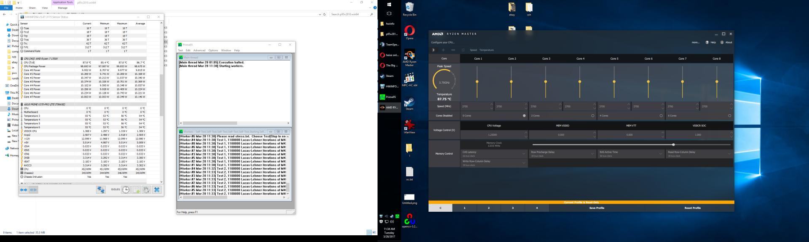Click Ryzen Master expand arrow beside plus icon
The width and height of the screenshot is (809, 242).
click(433, 50)
